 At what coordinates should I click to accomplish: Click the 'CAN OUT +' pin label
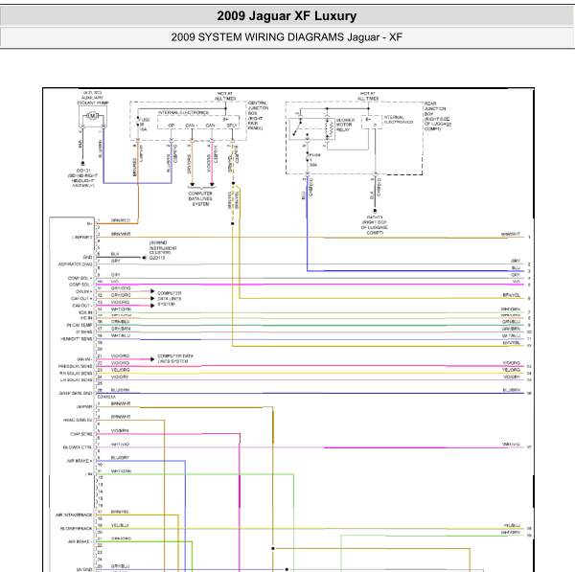tap(81, 299)
